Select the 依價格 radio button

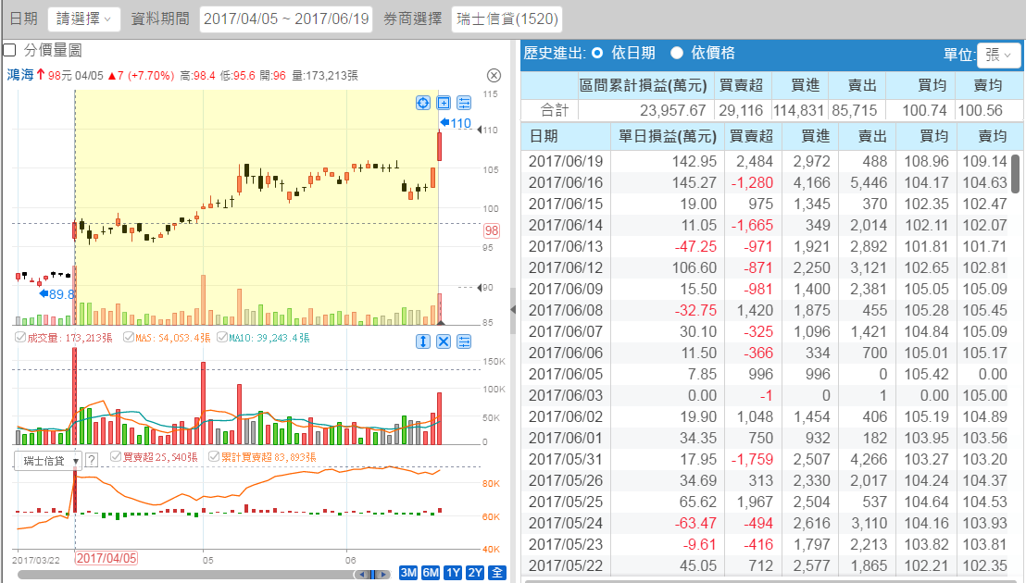point(677,54)
